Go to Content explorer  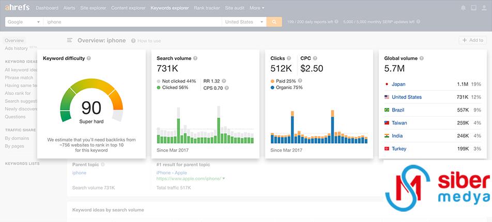click(x=128, y=8)
